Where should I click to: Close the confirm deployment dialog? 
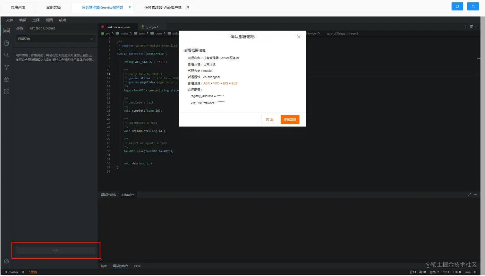click(299, 37)
